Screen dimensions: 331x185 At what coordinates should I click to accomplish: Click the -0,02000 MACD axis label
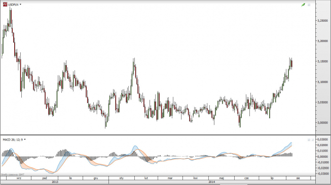click(323, 168)
